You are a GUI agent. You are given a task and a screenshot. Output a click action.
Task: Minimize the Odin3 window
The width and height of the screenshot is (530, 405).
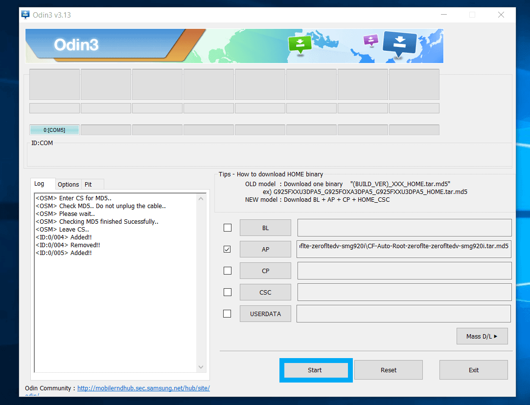444,15
